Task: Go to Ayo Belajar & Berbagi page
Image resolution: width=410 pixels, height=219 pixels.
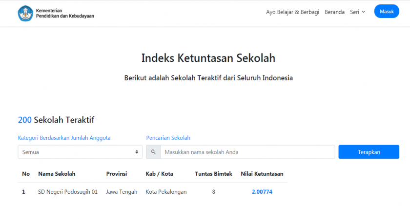Action: [x=293, y=12]
